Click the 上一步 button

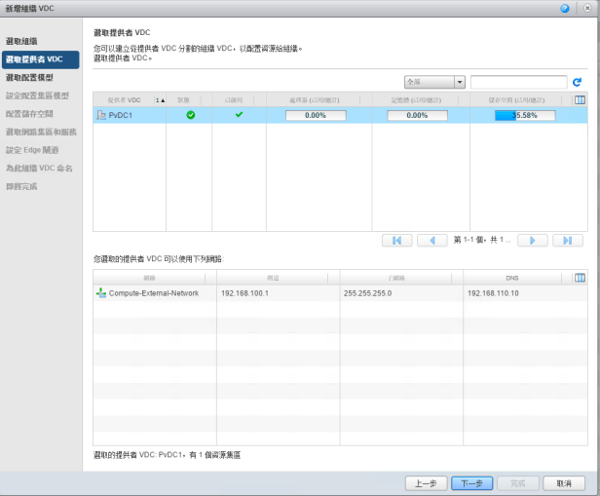pos(426,482)
